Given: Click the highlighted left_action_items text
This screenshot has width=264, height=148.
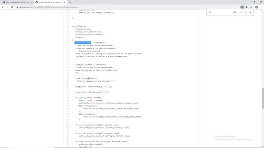Looking at the screenshot, I should coord(83,43).
